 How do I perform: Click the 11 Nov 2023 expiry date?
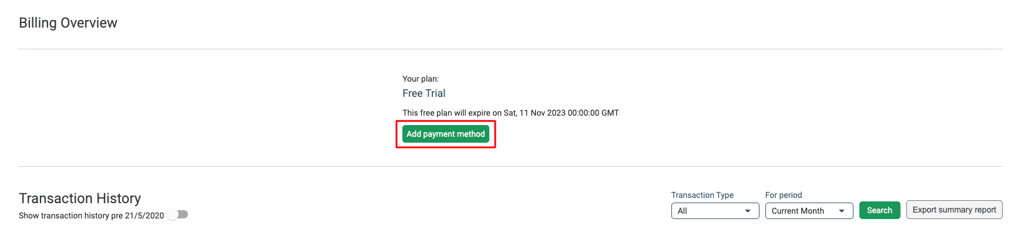point(542,113)
